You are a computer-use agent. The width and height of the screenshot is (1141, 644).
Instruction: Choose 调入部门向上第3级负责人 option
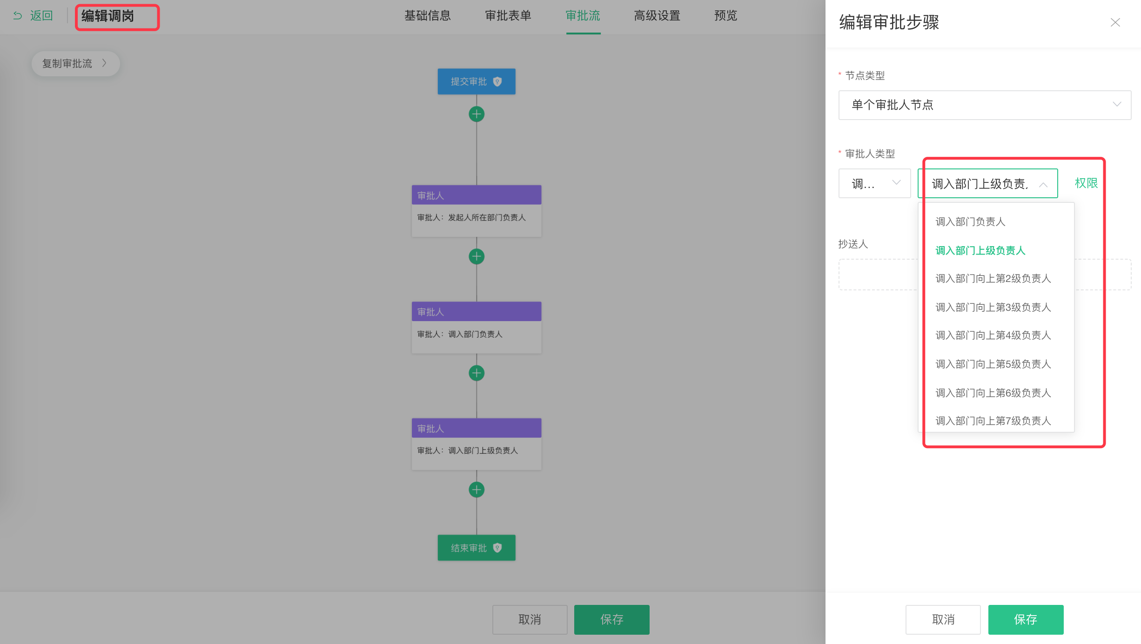point(993,307)
